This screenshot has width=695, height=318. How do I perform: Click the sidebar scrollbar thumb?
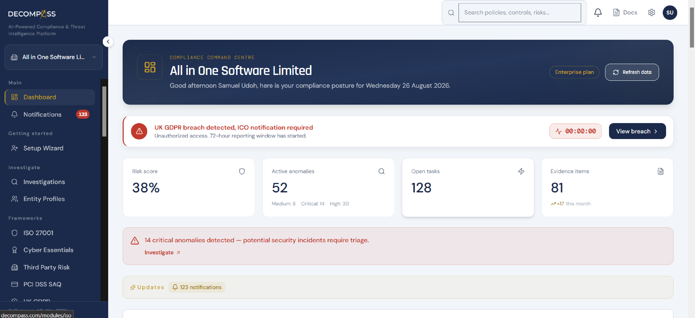(104, 111)
